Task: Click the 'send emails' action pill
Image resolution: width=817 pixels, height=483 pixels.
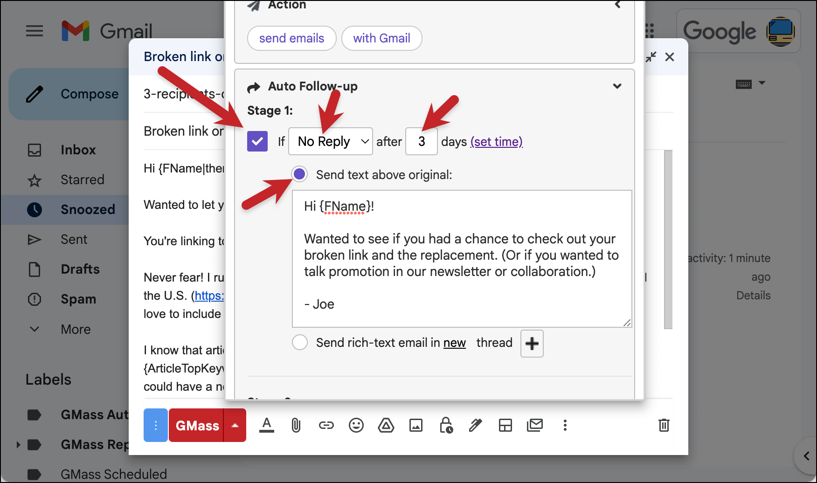Action: [x=291, y=38]
